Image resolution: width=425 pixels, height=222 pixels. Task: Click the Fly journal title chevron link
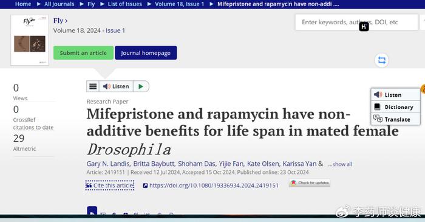[x=60, y=21]
